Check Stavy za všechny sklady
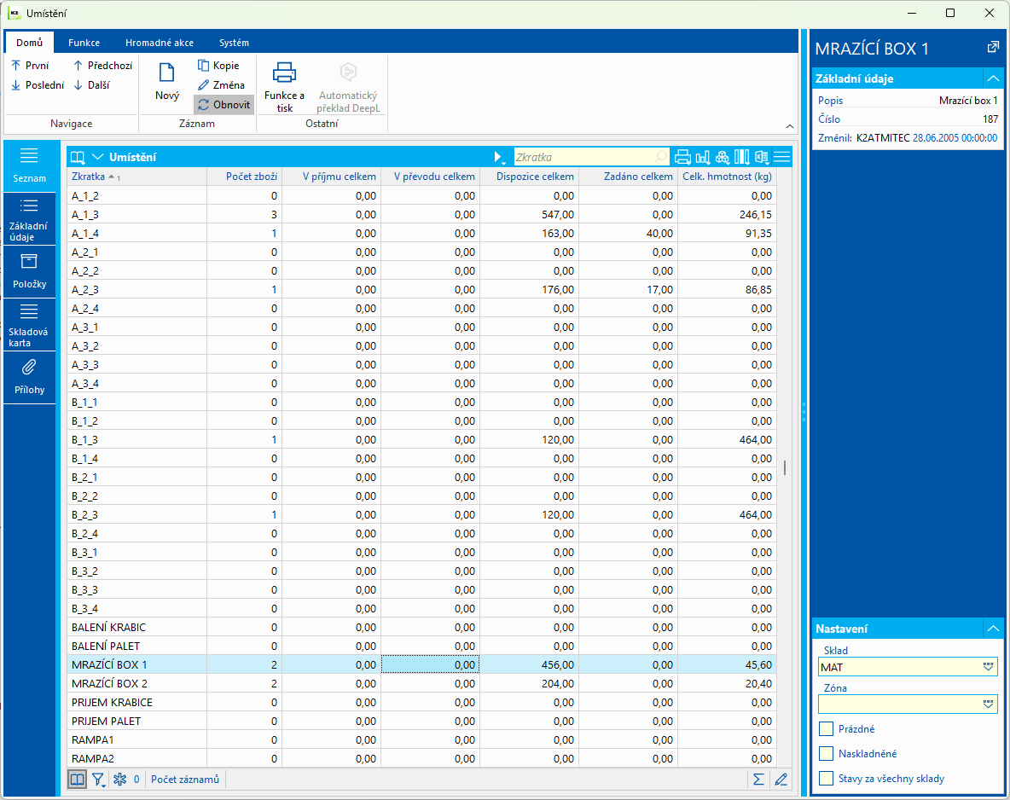 tap(826, 779)
